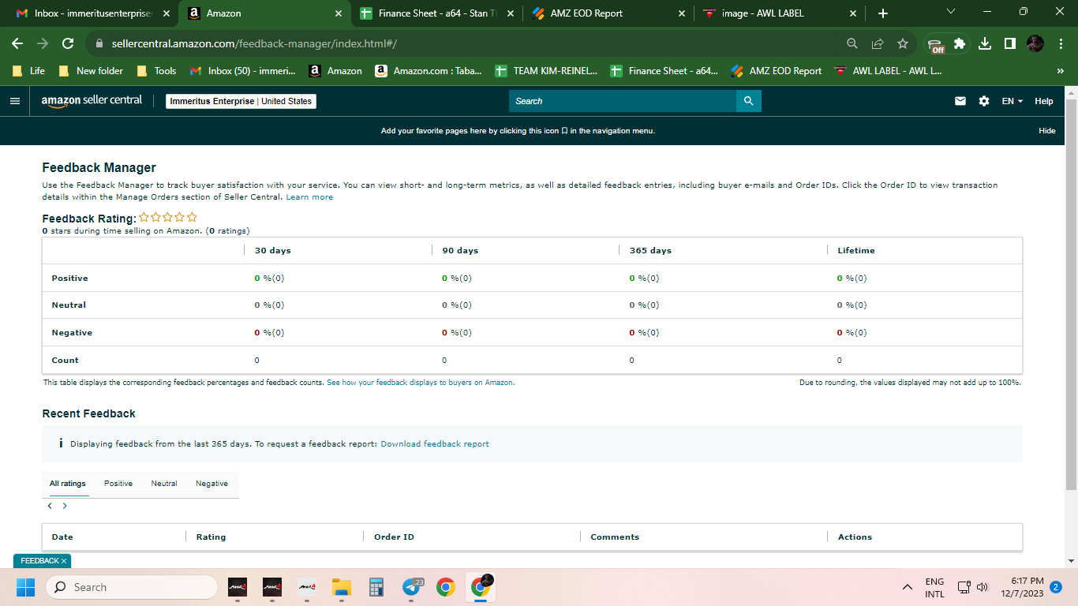Open the Immeritus Enterprise account switcher
1078x606 pixels.
[x=241, y=101]
